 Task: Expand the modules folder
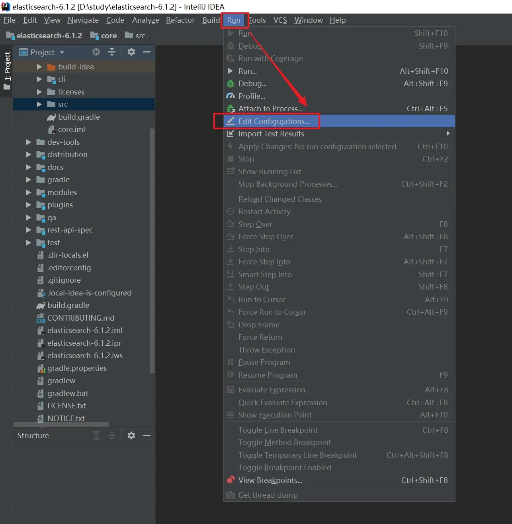click(x=28, y=192)
